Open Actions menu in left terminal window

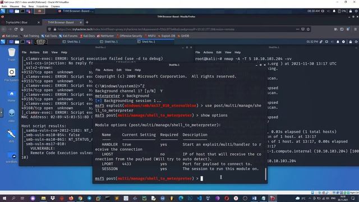(x=35, y=52)
